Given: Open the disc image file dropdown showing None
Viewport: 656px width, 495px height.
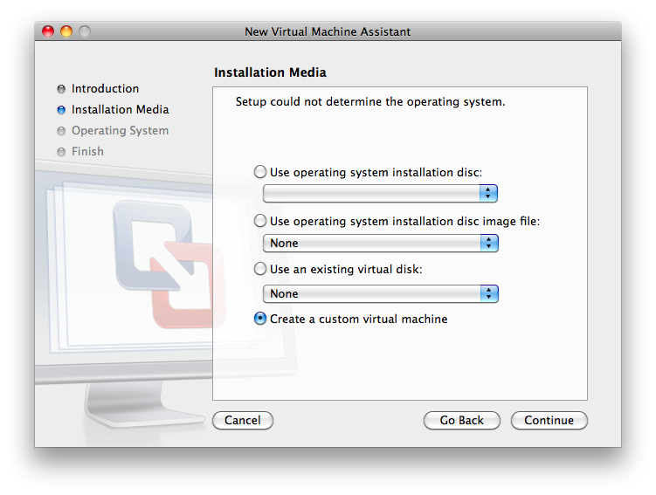Looking at the screenshot, I should point(380,243).
